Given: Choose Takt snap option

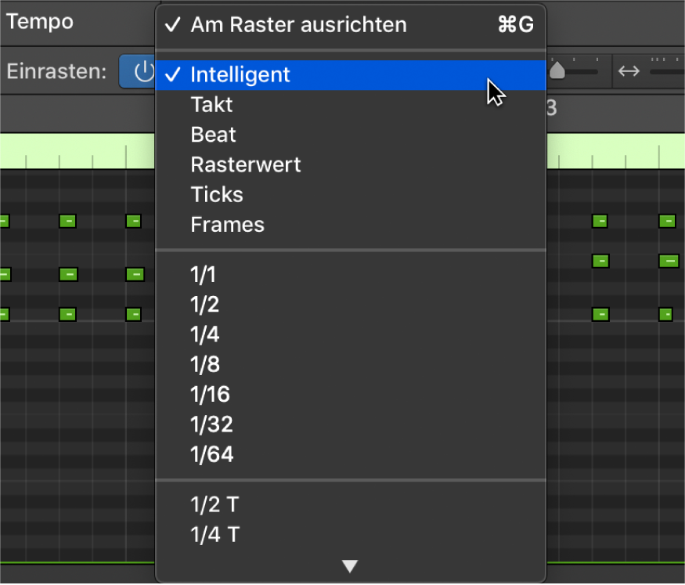Looking at the screenshot, I should pyautogui.click(x=211, y=105).
